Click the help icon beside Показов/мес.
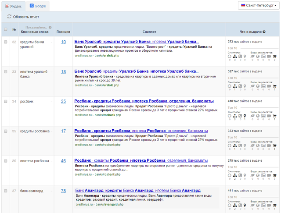Image resolution: width=281 pixels, height=213 pixels. coord(50,28)
